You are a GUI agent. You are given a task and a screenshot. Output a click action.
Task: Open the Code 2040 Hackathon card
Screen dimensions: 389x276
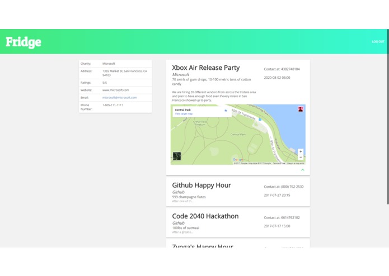click(x=238, y=223)
